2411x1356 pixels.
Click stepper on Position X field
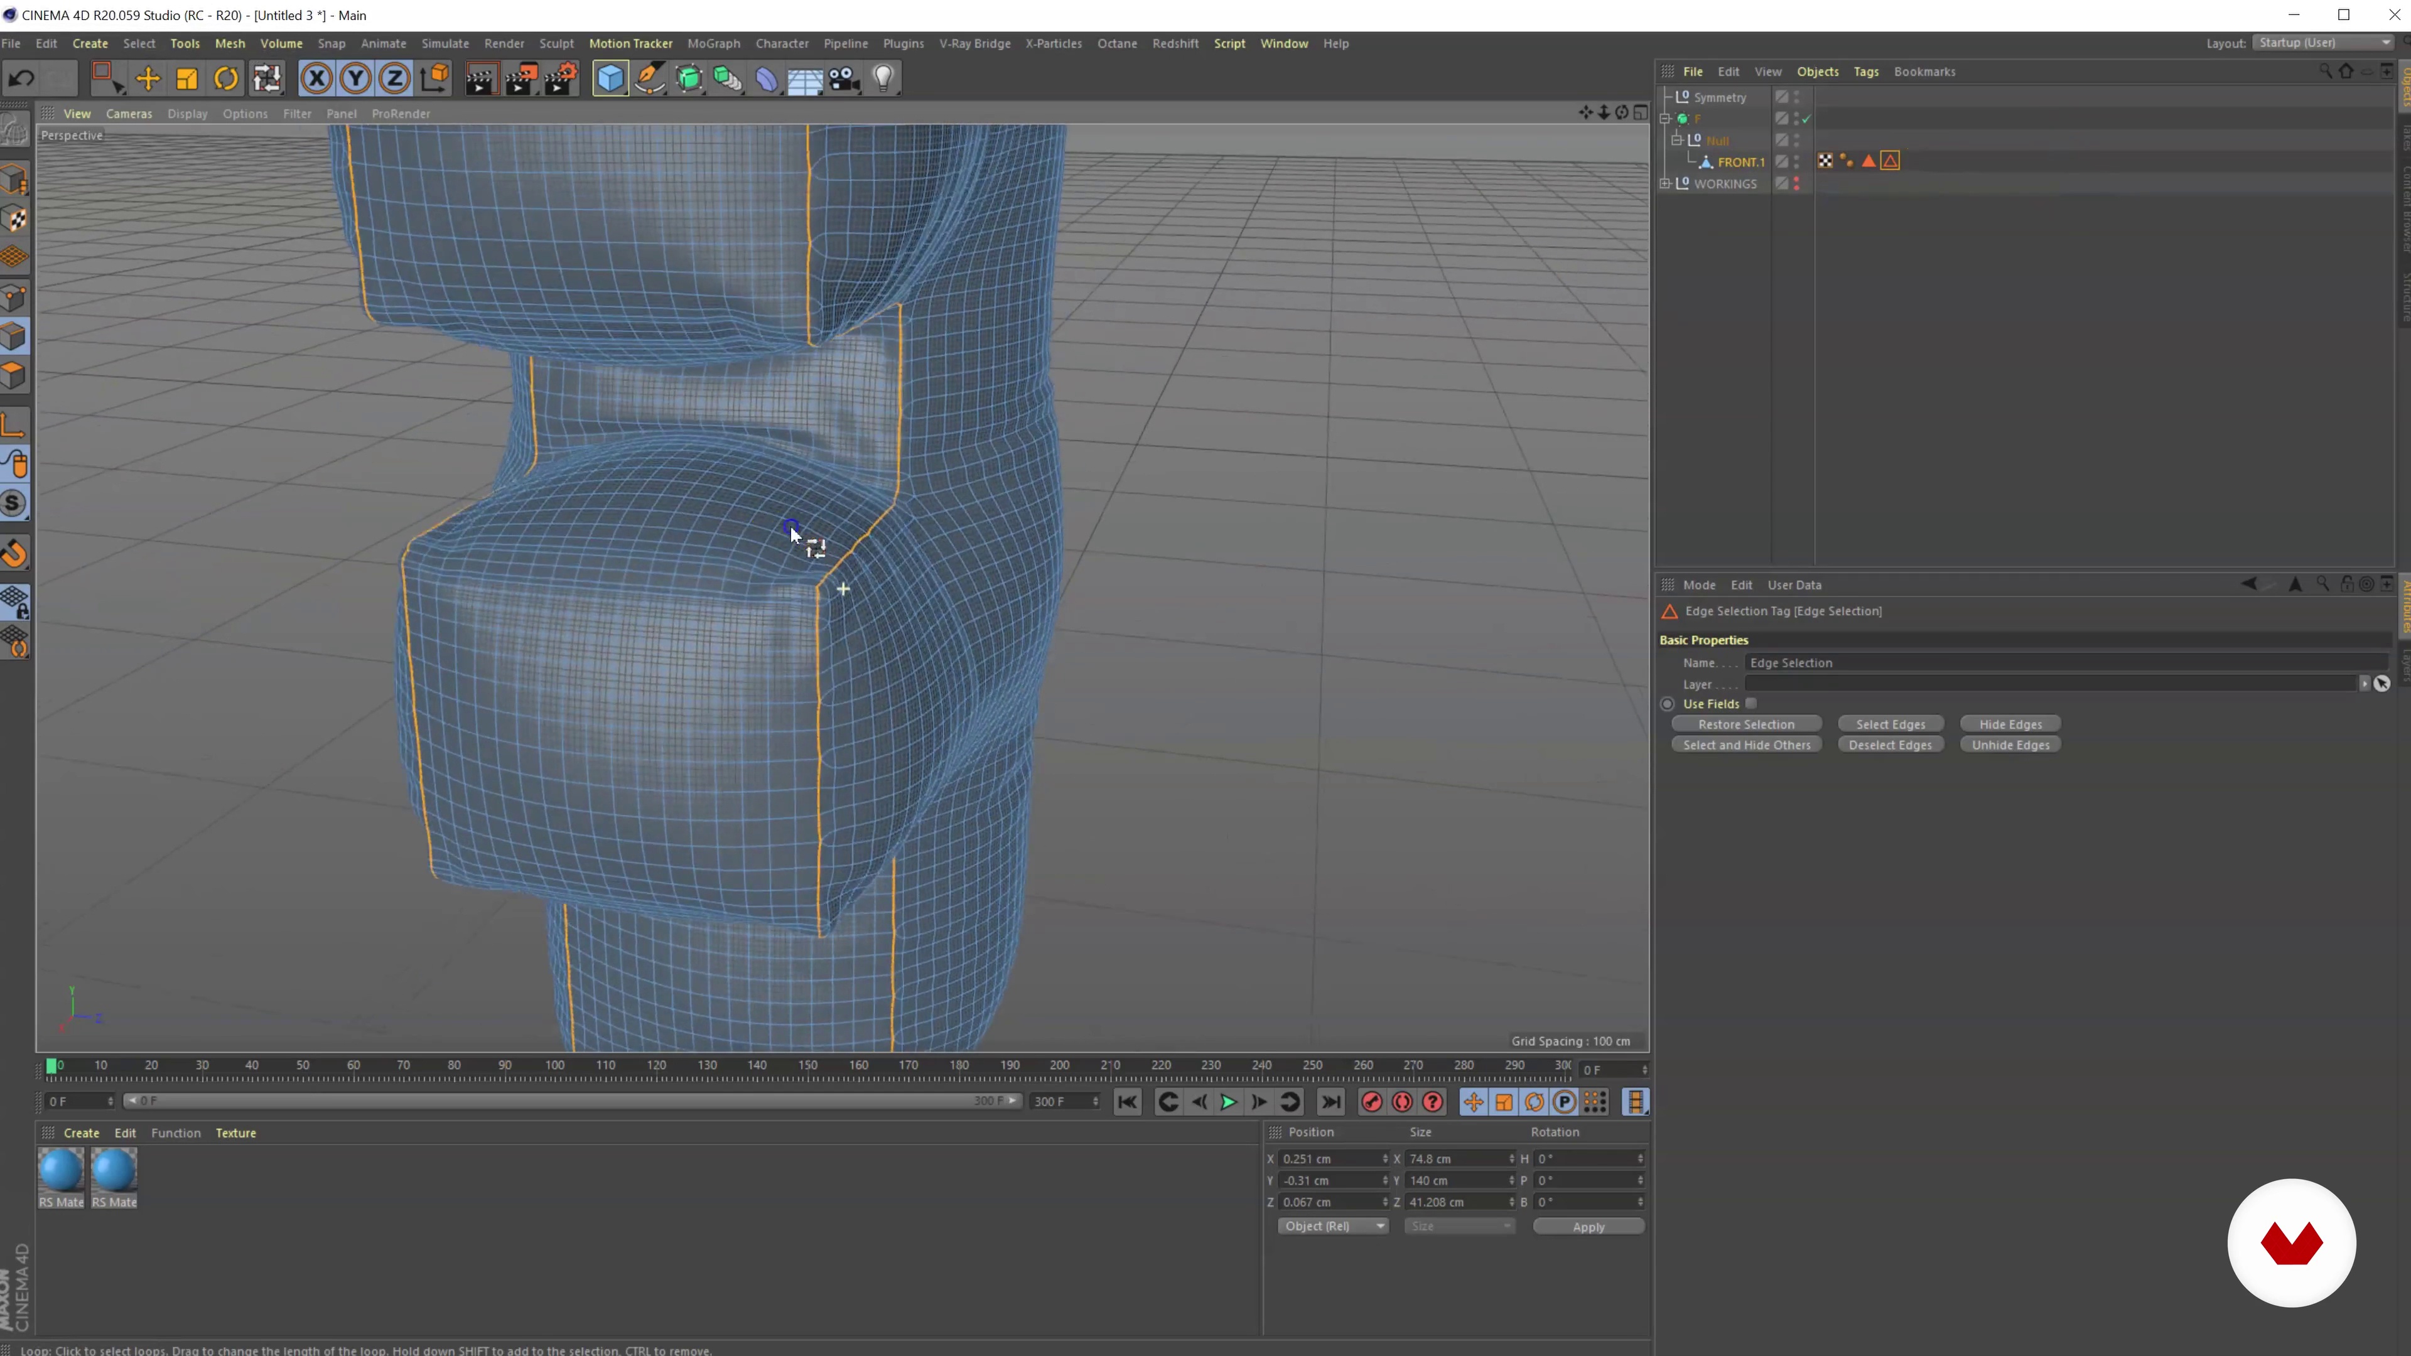1384,1158
